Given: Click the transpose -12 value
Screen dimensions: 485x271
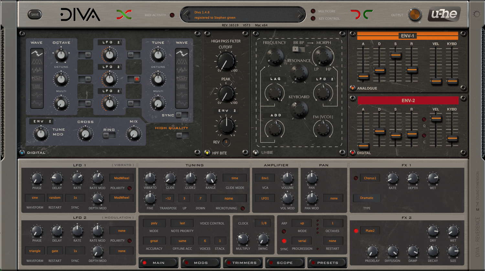Looking at the screenshot, I should pyautogui.click(x=168, y=198).
